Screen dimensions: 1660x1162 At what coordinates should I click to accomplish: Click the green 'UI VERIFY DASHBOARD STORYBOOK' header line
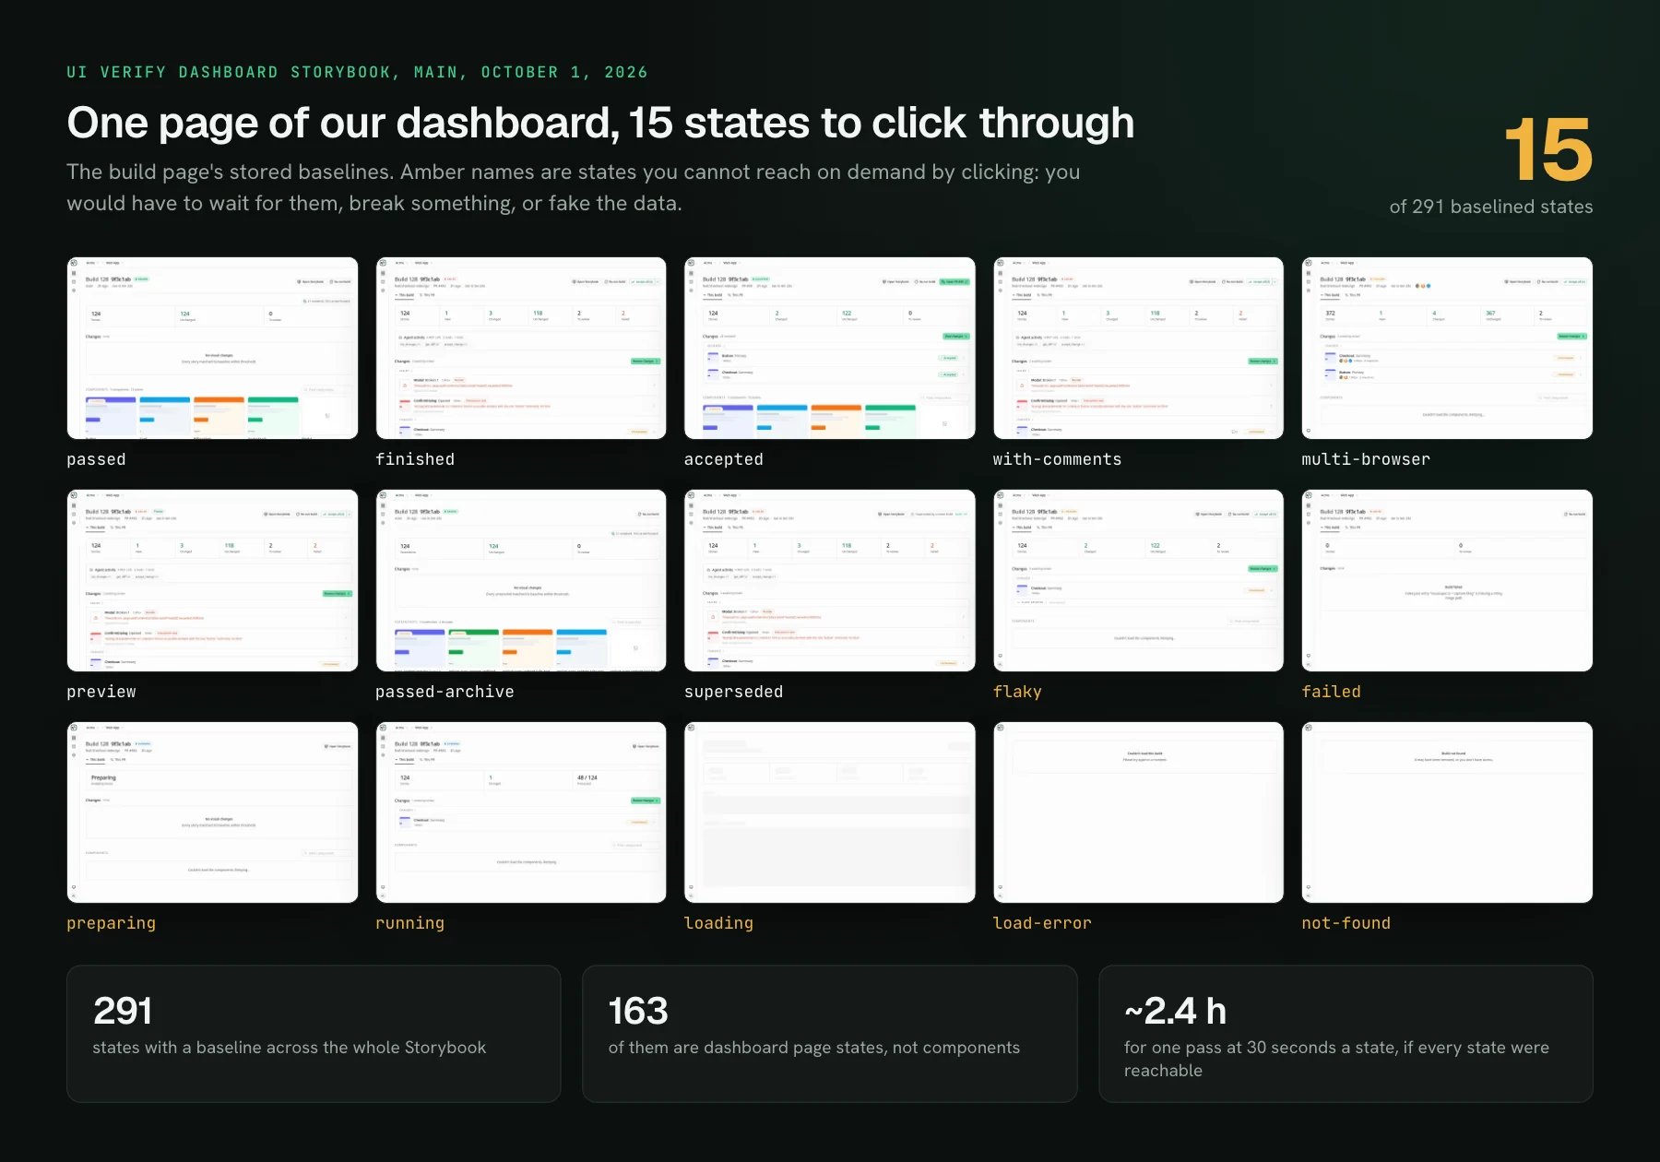357,72
